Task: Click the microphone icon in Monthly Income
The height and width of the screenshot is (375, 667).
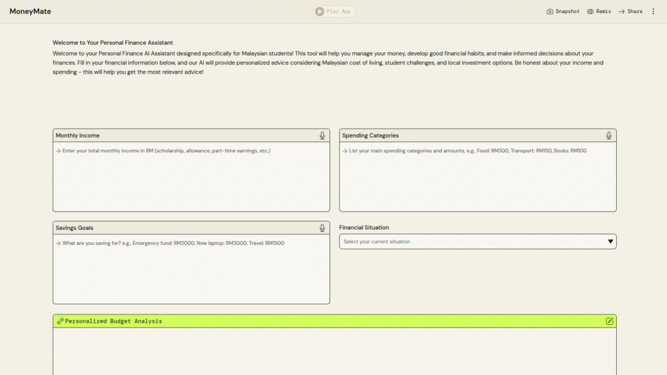Action: coord(322,135)
